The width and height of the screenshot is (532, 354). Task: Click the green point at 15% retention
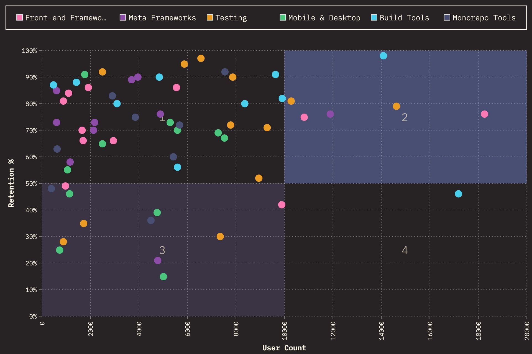[x=163, y=277]
